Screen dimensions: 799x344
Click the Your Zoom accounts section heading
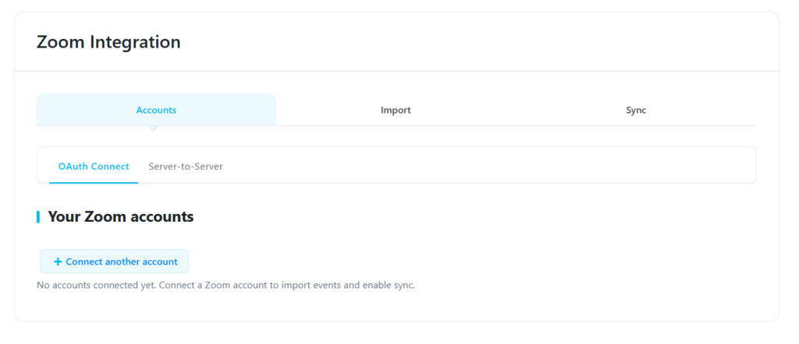click(121, 217)
